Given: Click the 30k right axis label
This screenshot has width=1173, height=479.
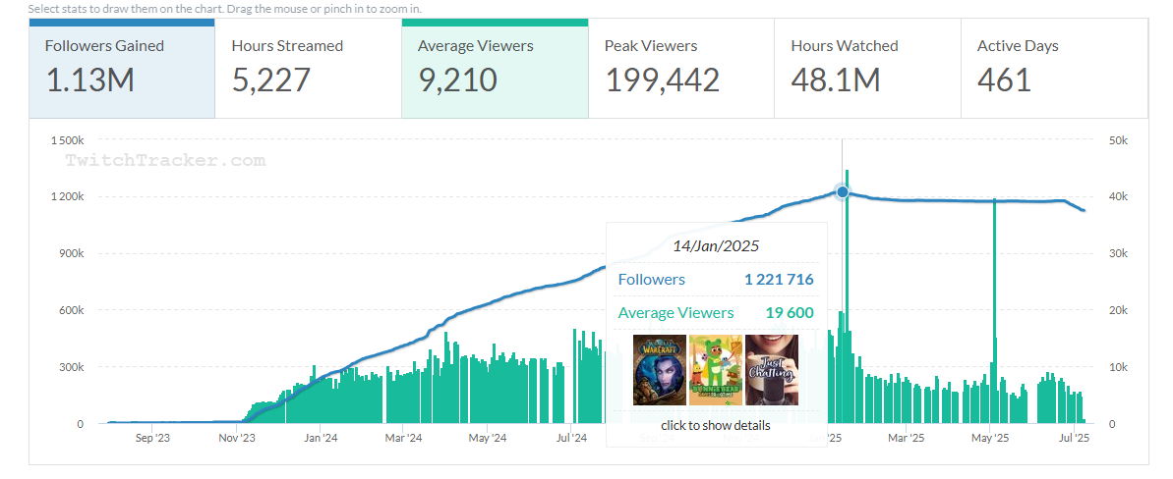Looking at the screenshot, I should coord(1118,253).
